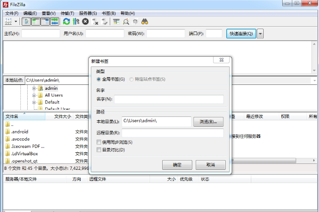This screenshot has height=212, width=319.
Task: Toggle local directory tree display icon
Action: (36, 21)
